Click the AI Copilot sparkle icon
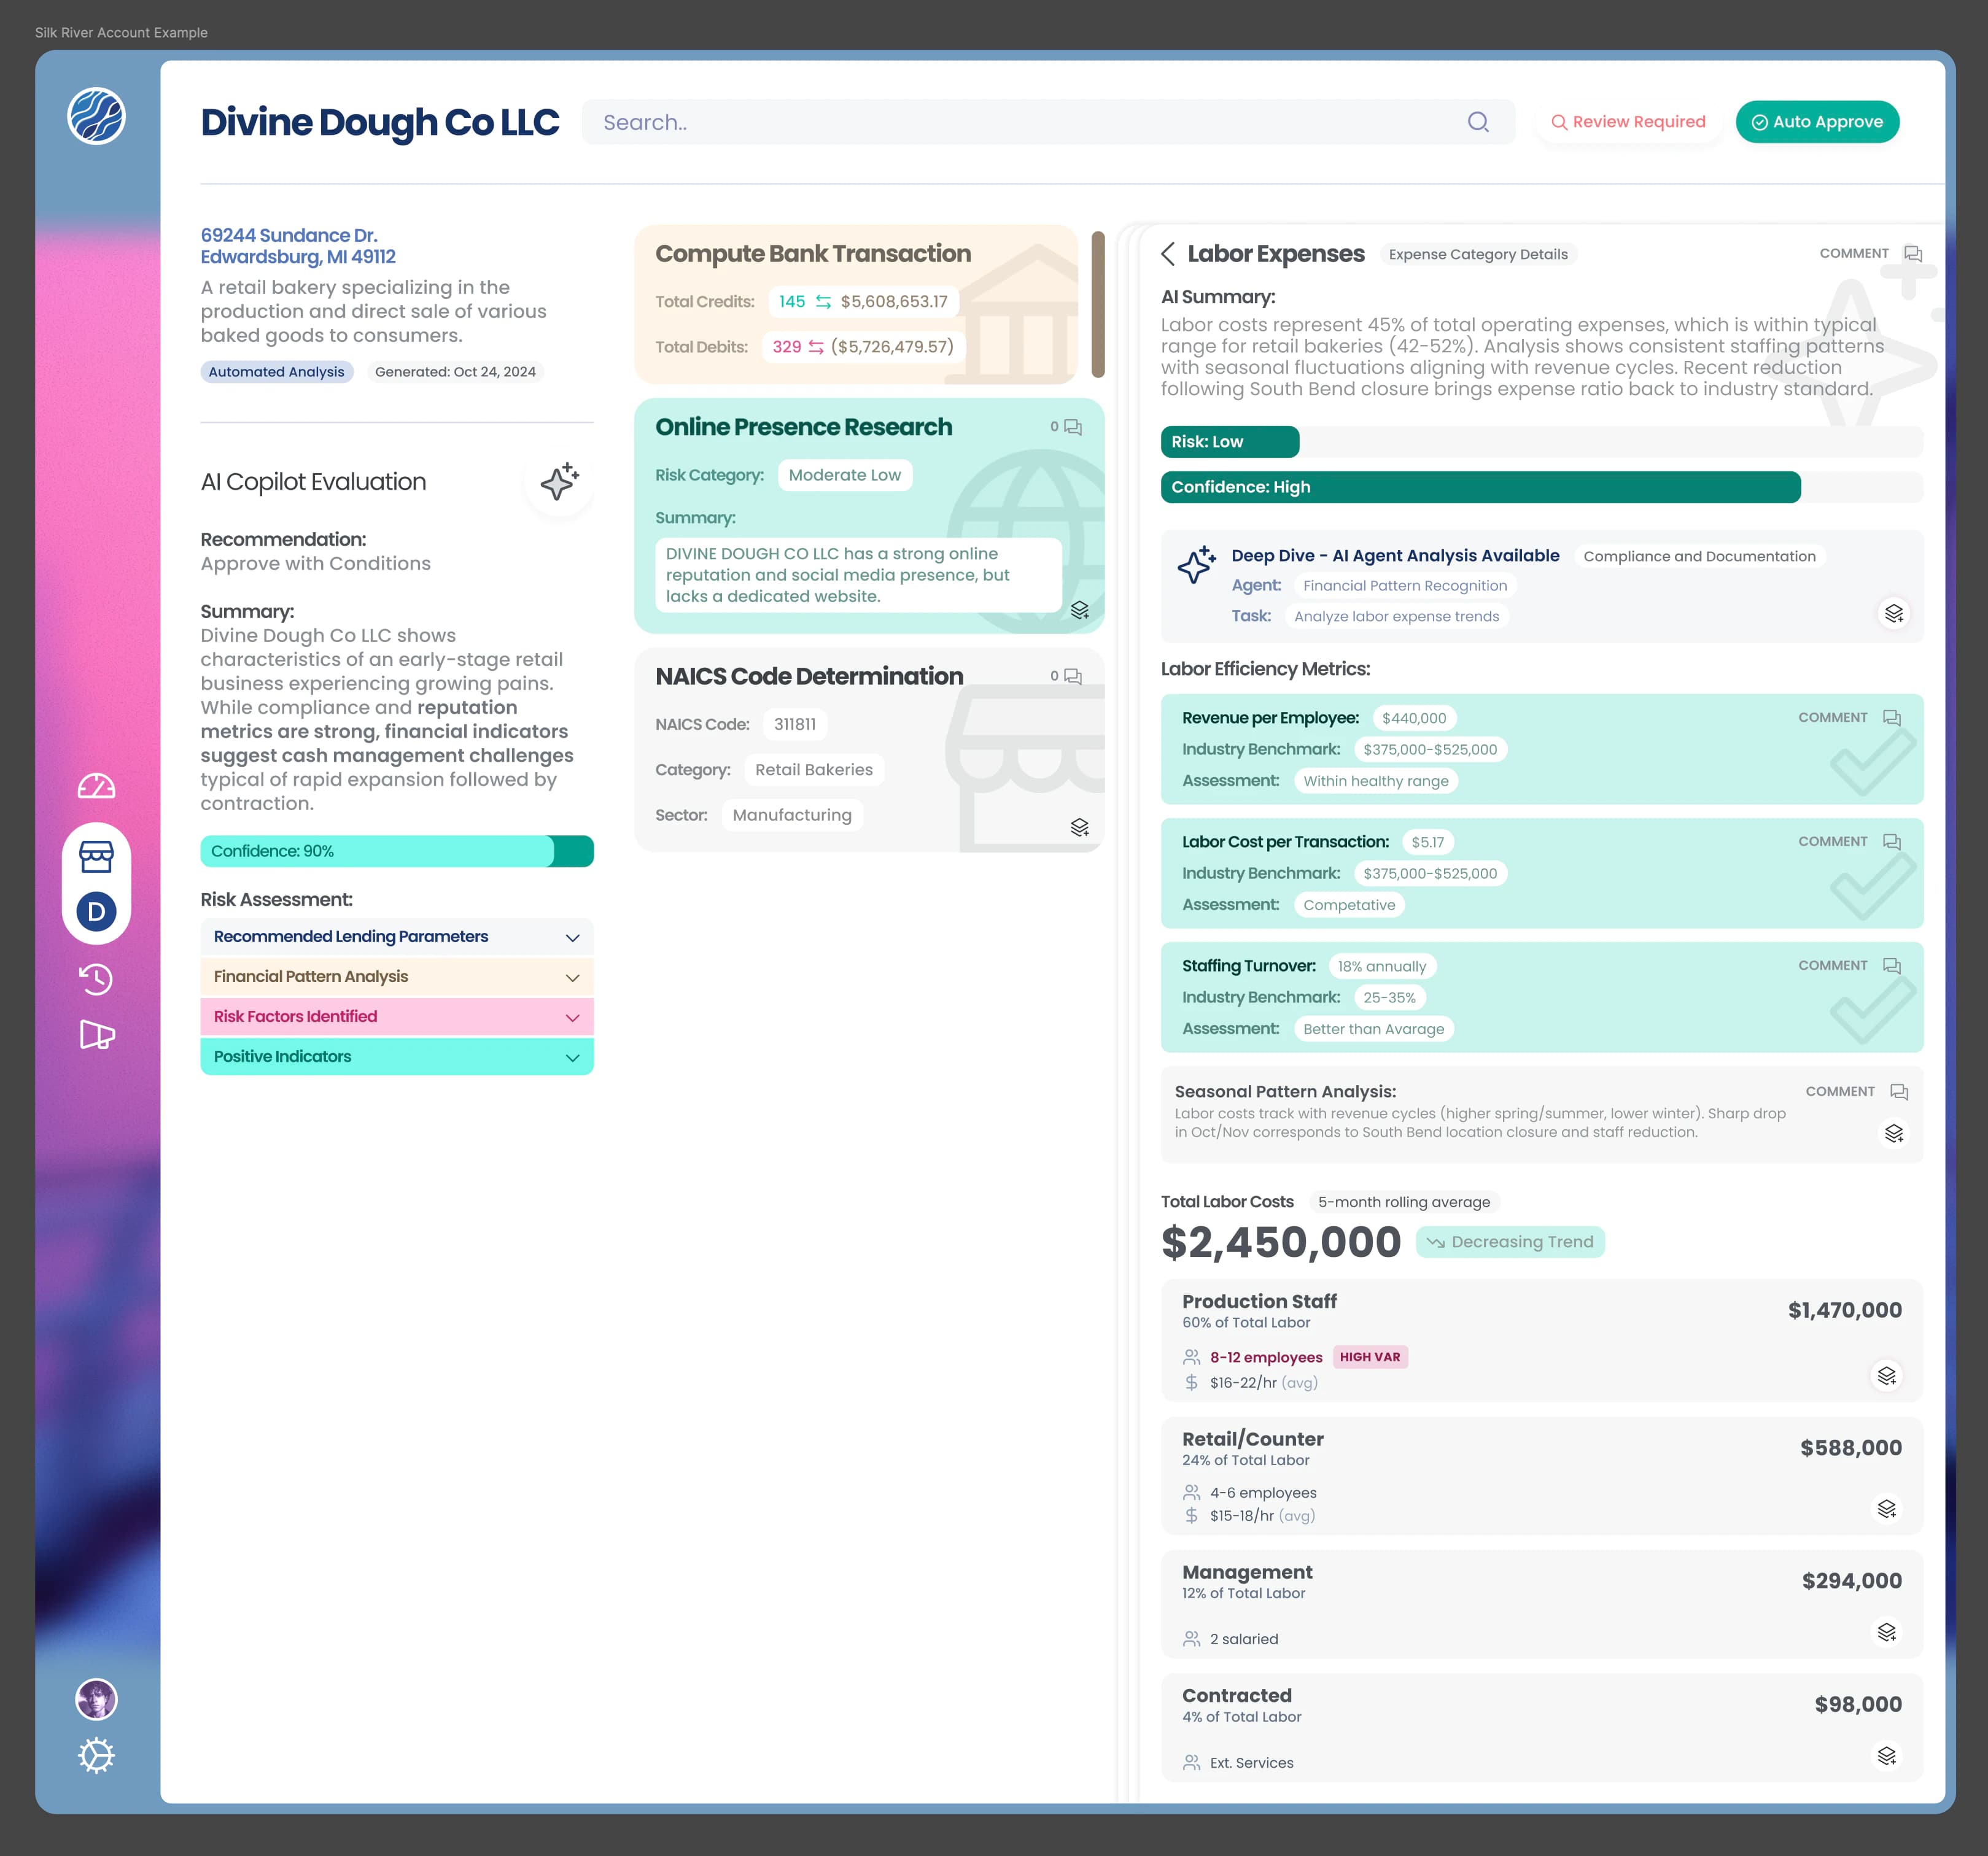The height and width of the screenshot is (1856, 1988). coord(559,482)
